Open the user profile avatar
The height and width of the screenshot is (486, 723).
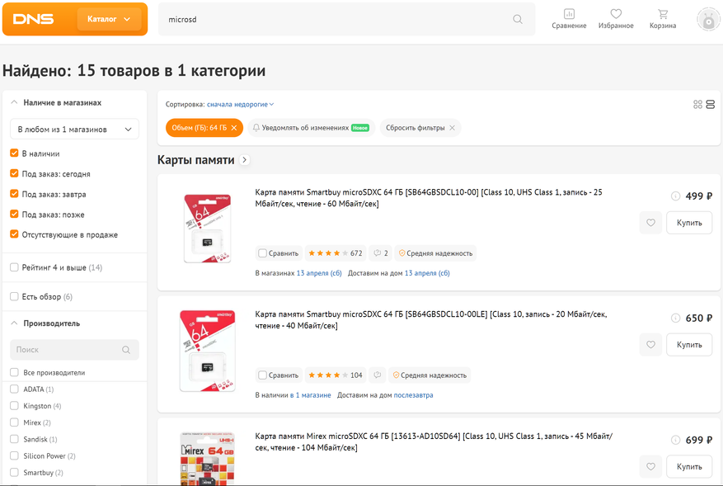click(x=708, y=19)
